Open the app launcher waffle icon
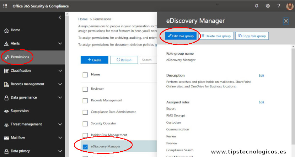Viewport: 295px width, 157px height. pos(5,6)
